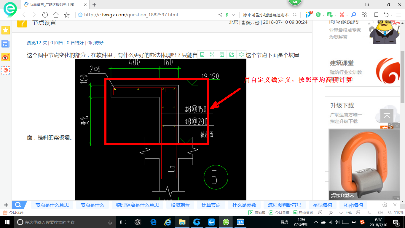Click the share icon in address bar

220,15
